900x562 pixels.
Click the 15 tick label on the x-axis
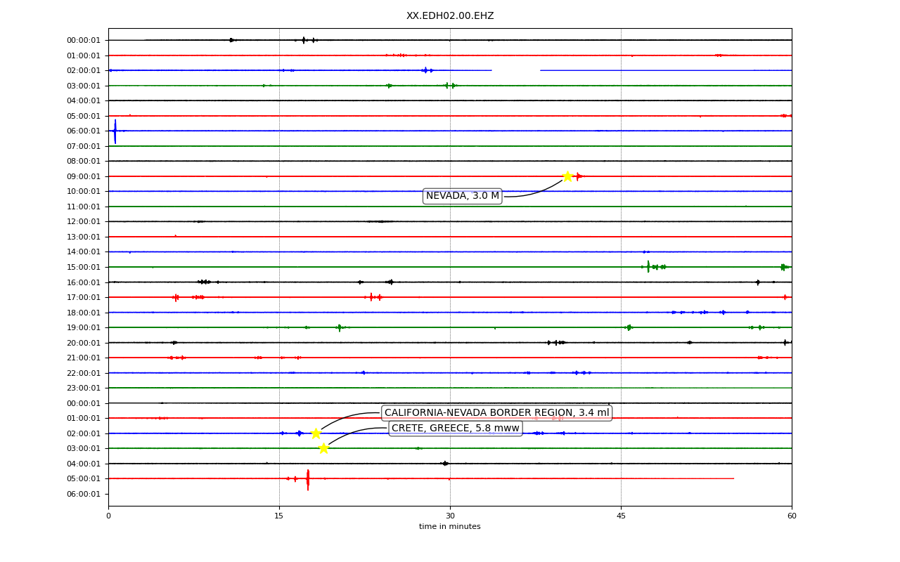click(x=279, y=516)
